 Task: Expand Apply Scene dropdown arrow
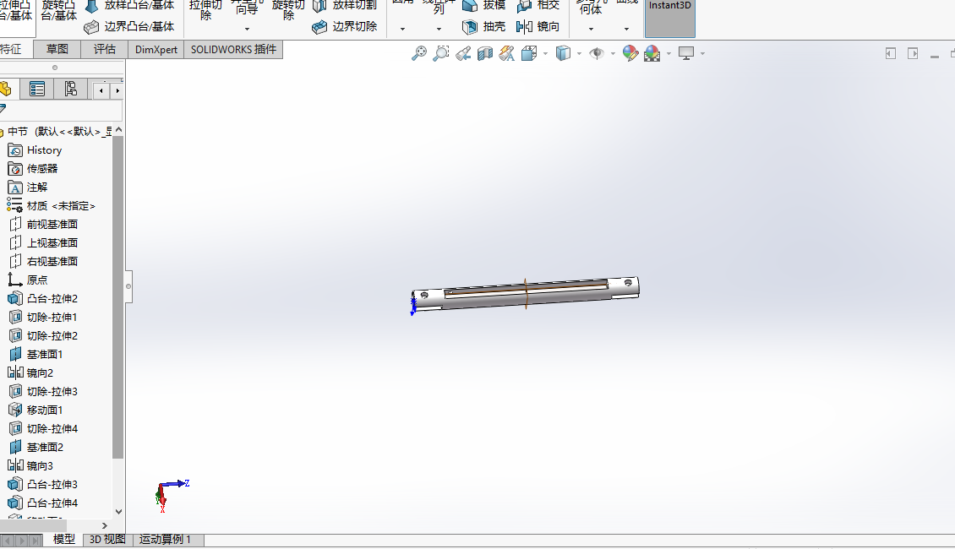(x=668, y=53)
